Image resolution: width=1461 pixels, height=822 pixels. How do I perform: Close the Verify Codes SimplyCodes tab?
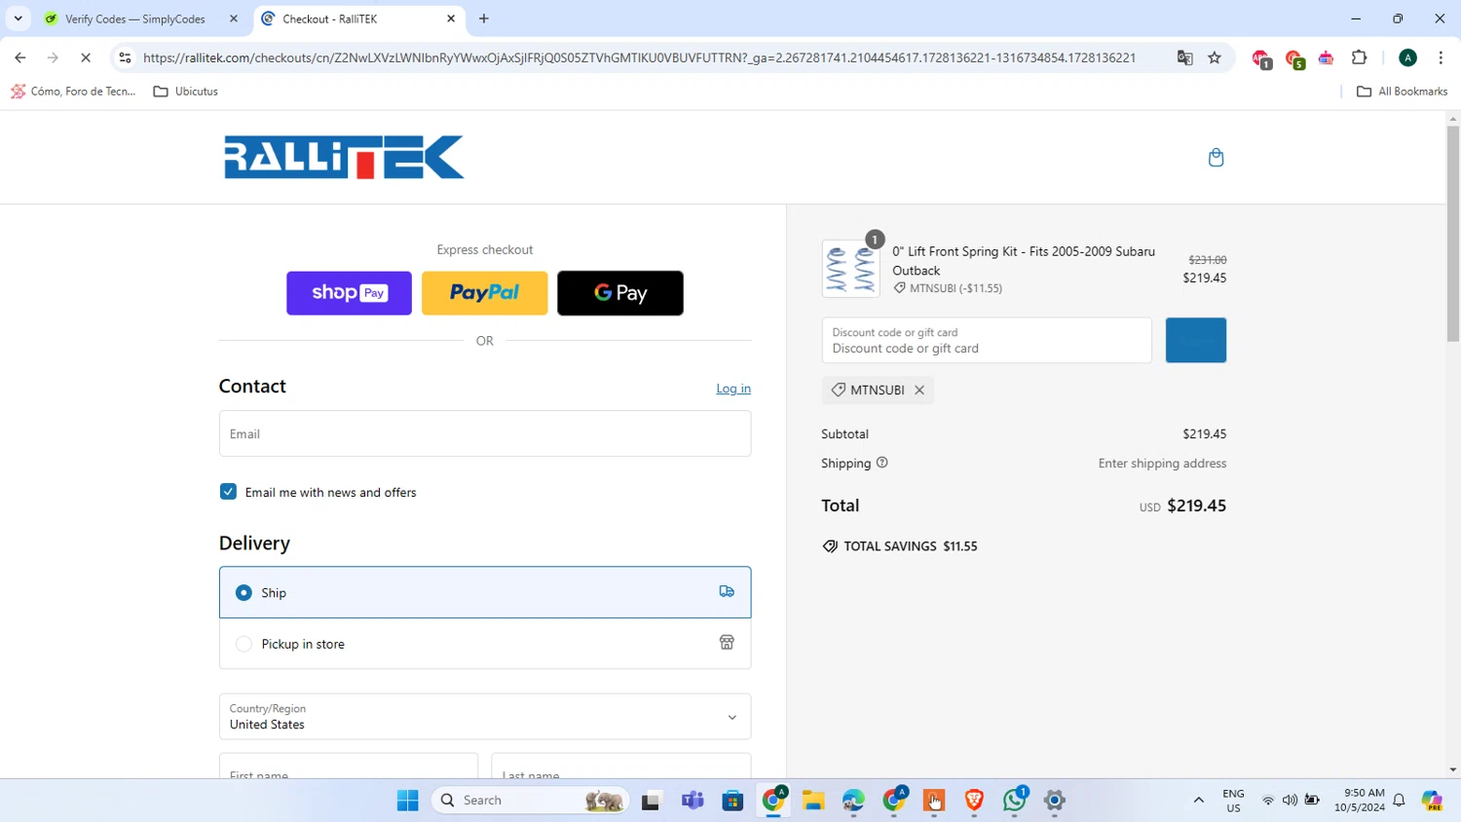tap(234, 19)
